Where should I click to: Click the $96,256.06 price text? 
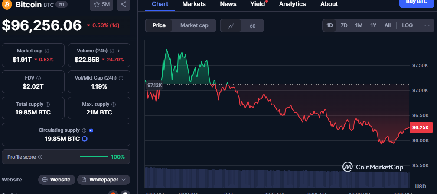pos(42,25)
